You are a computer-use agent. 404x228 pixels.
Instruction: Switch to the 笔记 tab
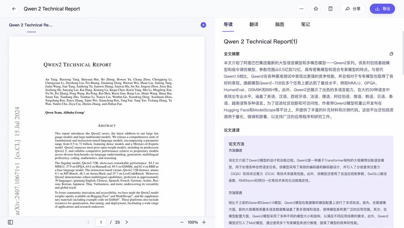point(306,25)
